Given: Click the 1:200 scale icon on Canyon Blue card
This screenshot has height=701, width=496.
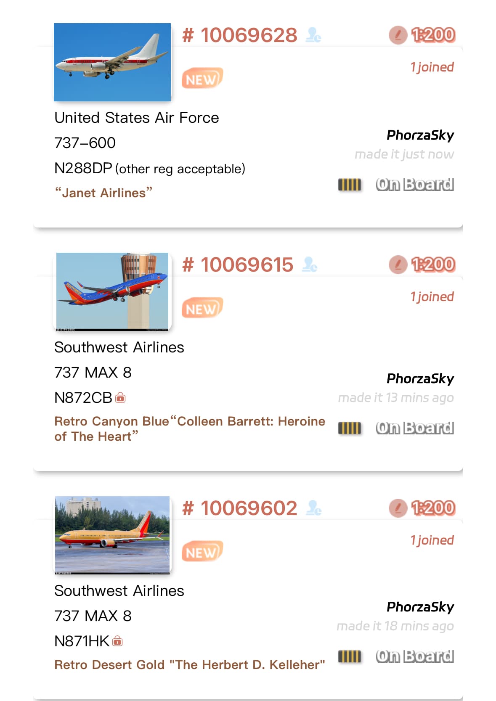Looking at the screenshot, I should tap(398, 265).
